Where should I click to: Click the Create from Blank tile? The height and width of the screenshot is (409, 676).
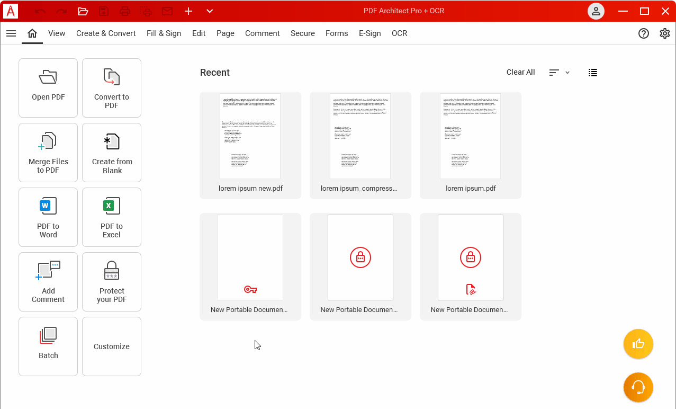(112, 153)
